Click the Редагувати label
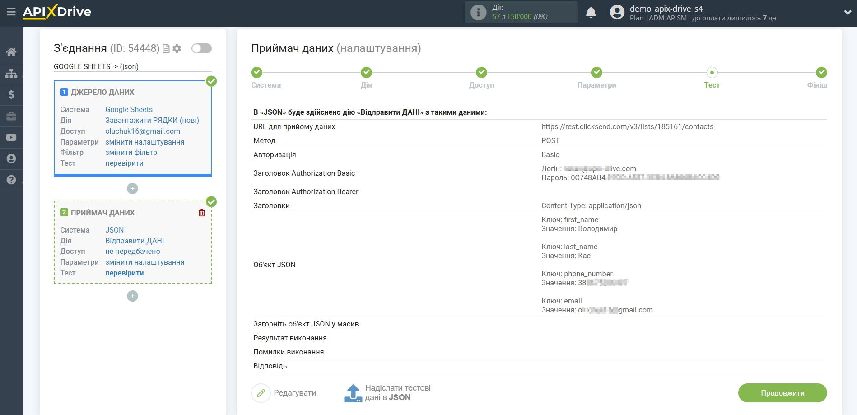Screen dimensions: 857x415 click(295, 393)
